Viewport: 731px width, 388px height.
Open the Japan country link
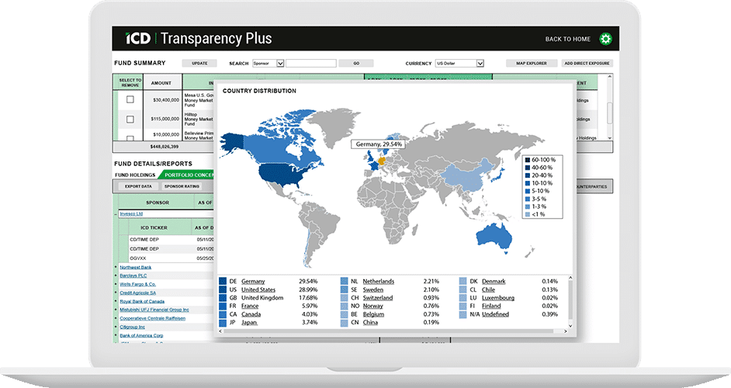pos(249,322)
